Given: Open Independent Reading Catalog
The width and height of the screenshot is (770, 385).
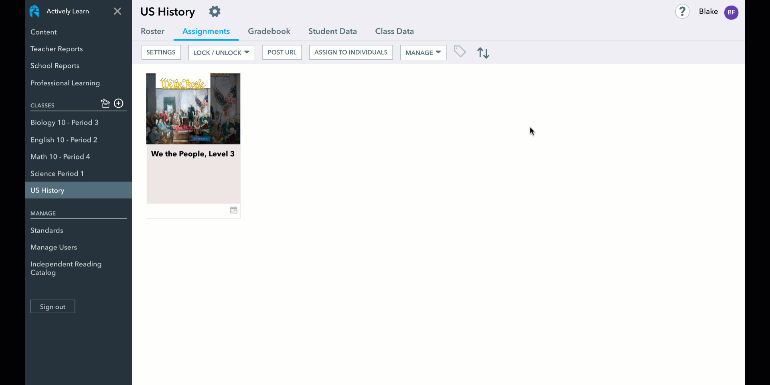Looking at the screenshot, I should [66, 268].
